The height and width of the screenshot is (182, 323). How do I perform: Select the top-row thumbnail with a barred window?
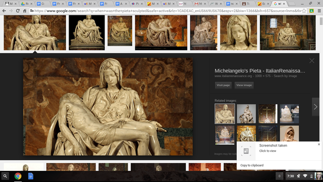(288, 32)
